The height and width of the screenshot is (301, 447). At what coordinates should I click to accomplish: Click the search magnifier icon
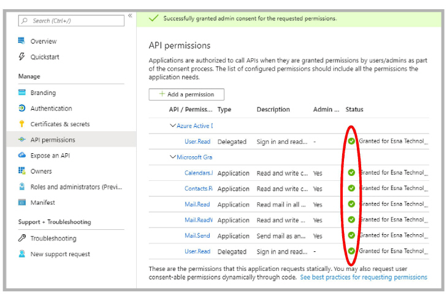tap(25, 20)
